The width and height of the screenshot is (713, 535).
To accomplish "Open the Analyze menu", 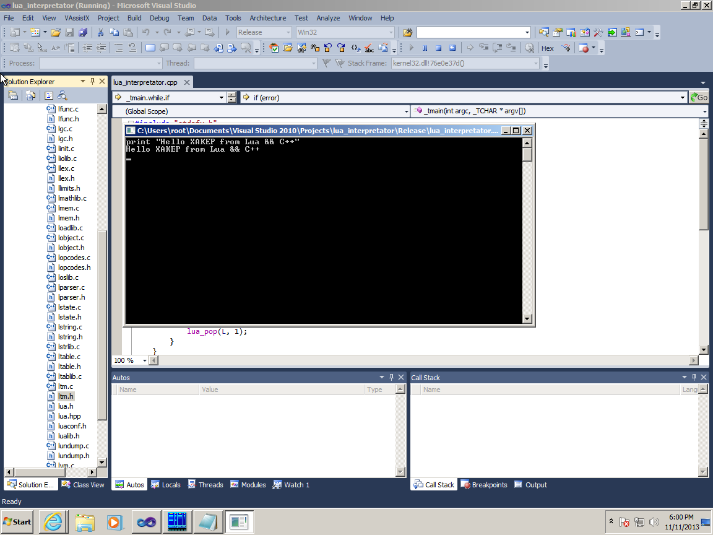I will (x=328, y=18).
